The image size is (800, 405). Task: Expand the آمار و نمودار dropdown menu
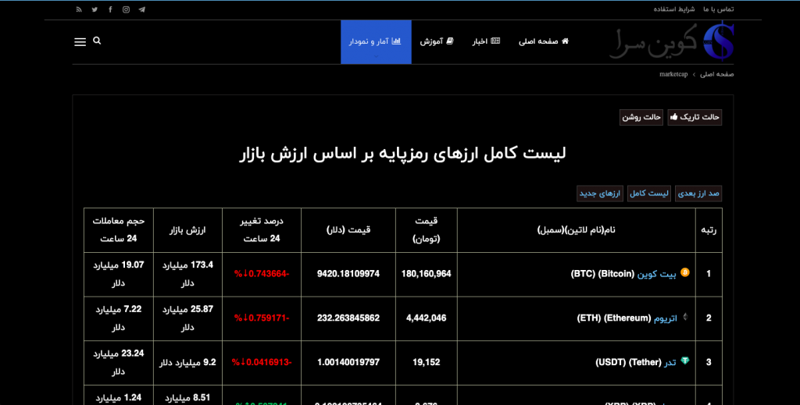tap(376, 42)
